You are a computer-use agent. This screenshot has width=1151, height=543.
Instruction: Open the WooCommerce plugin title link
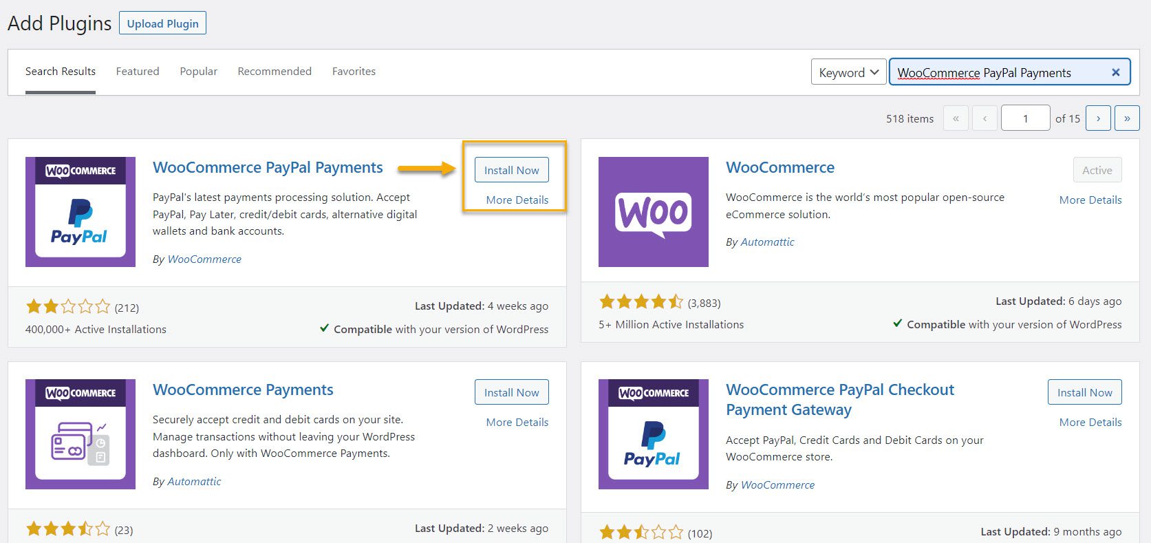click(780, 167)
